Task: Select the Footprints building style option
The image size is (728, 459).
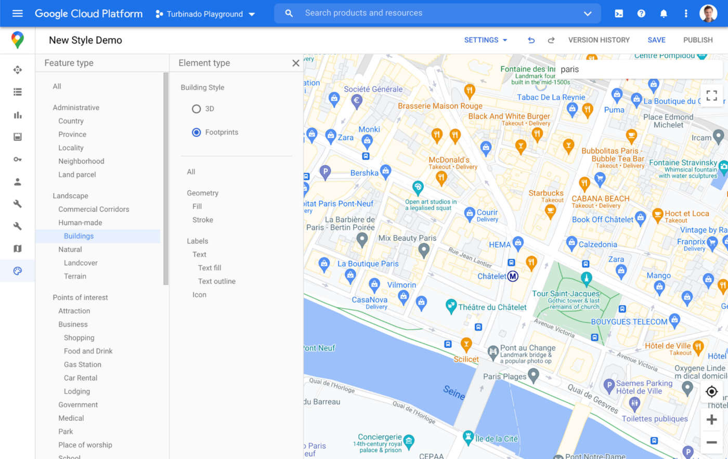Action: pyautogui.click(x=196, y=132)
